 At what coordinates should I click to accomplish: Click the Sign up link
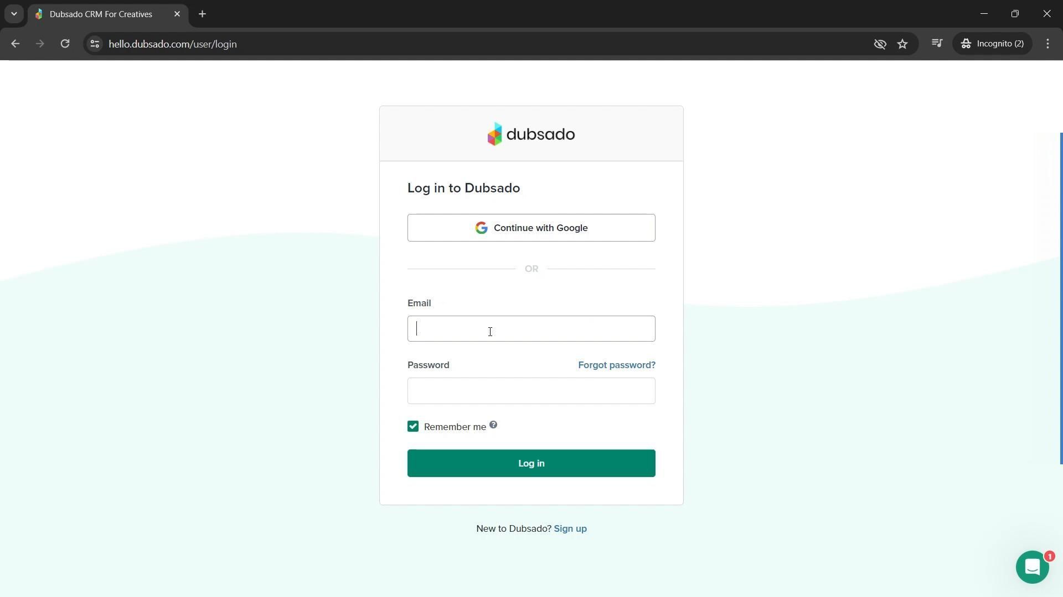pos(570,528)
